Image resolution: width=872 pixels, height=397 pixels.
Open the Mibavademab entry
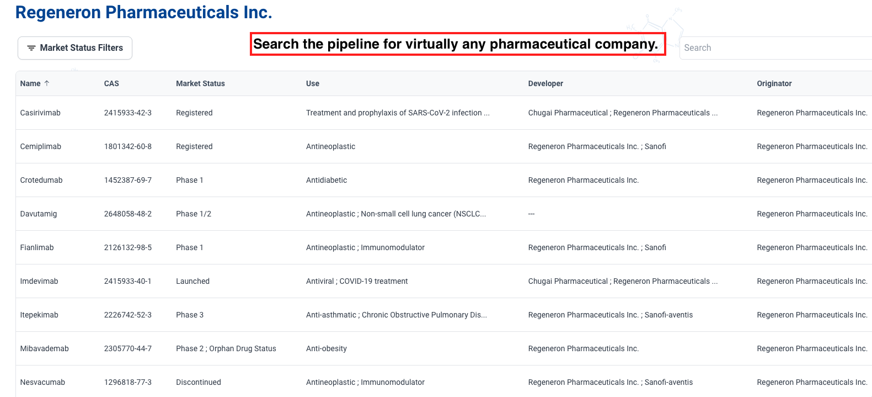click(45, 348)
